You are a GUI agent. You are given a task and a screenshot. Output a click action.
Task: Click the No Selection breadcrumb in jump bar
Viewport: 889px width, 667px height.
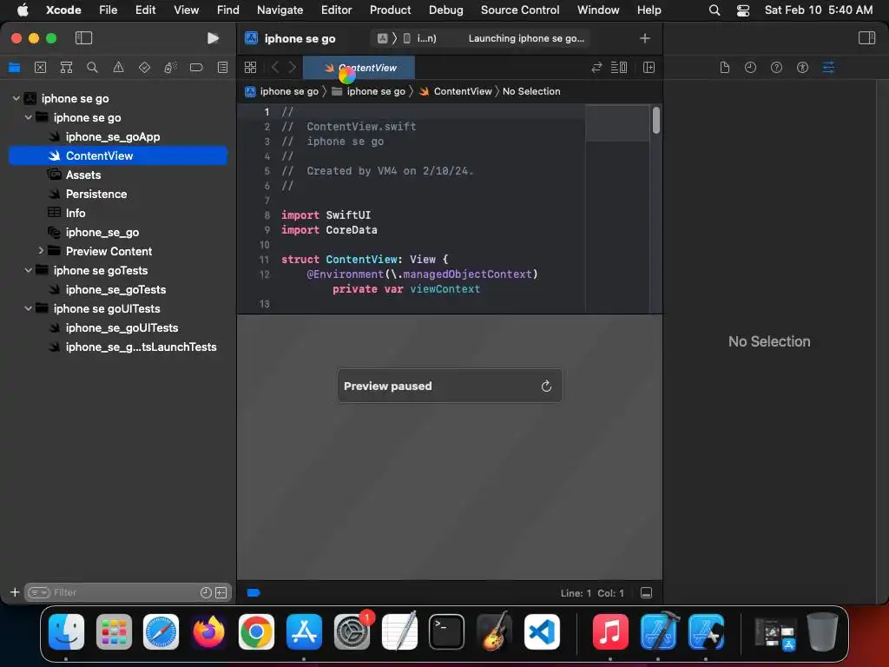click(x=531, y=91)
